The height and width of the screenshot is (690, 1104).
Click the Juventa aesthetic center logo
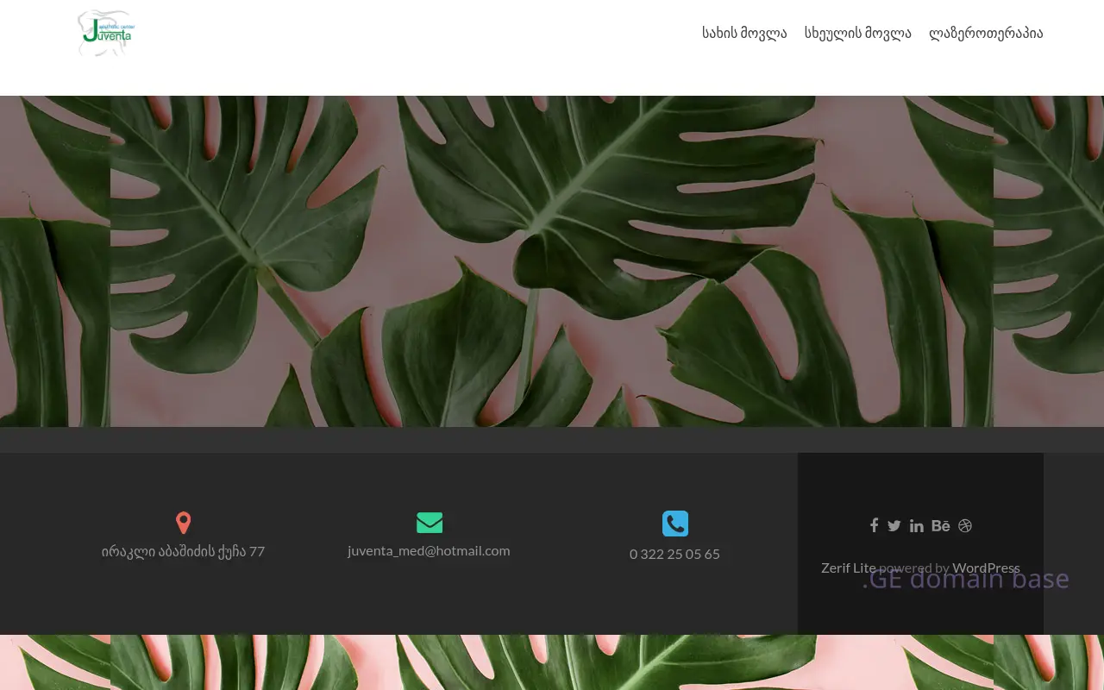(x=105, y=34)
